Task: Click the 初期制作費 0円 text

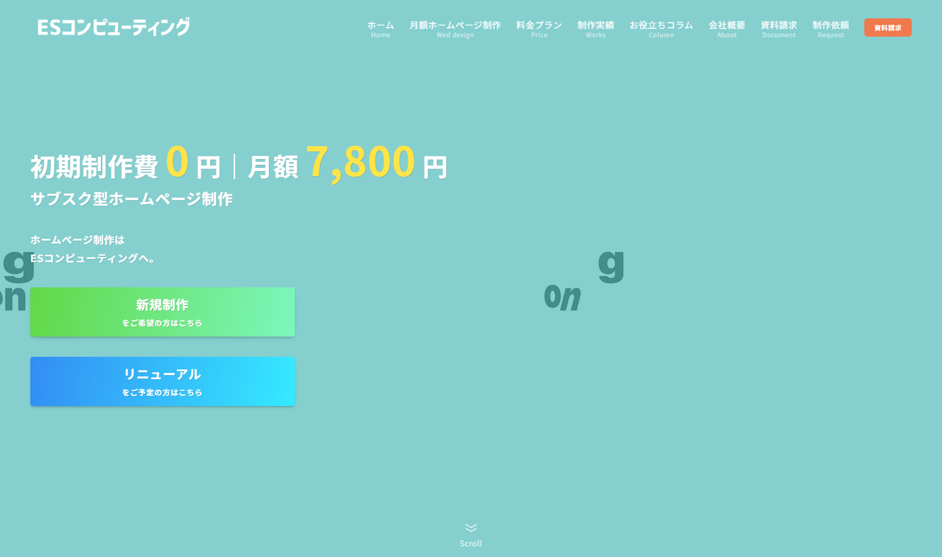Action: click(x=126, y=164)
